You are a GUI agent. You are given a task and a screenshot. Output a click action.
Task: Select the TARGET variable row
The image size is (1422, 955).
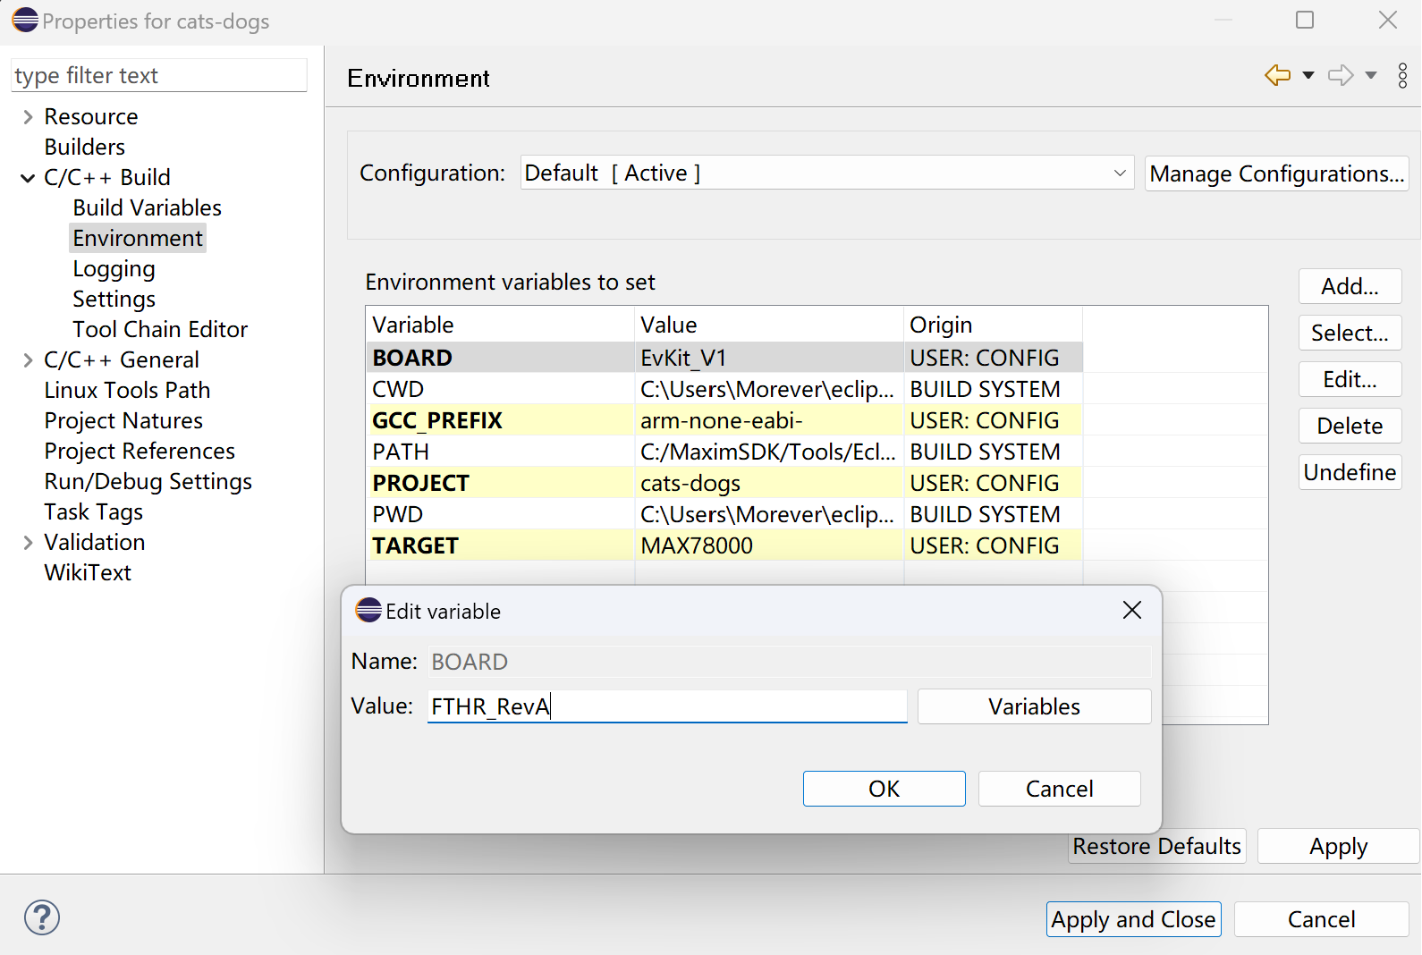coord(724,545)
